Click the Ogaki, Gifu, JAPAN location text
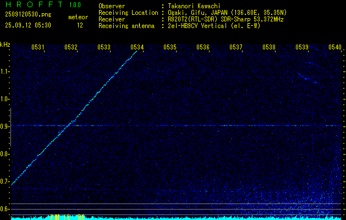 click(x=227, y=13)
